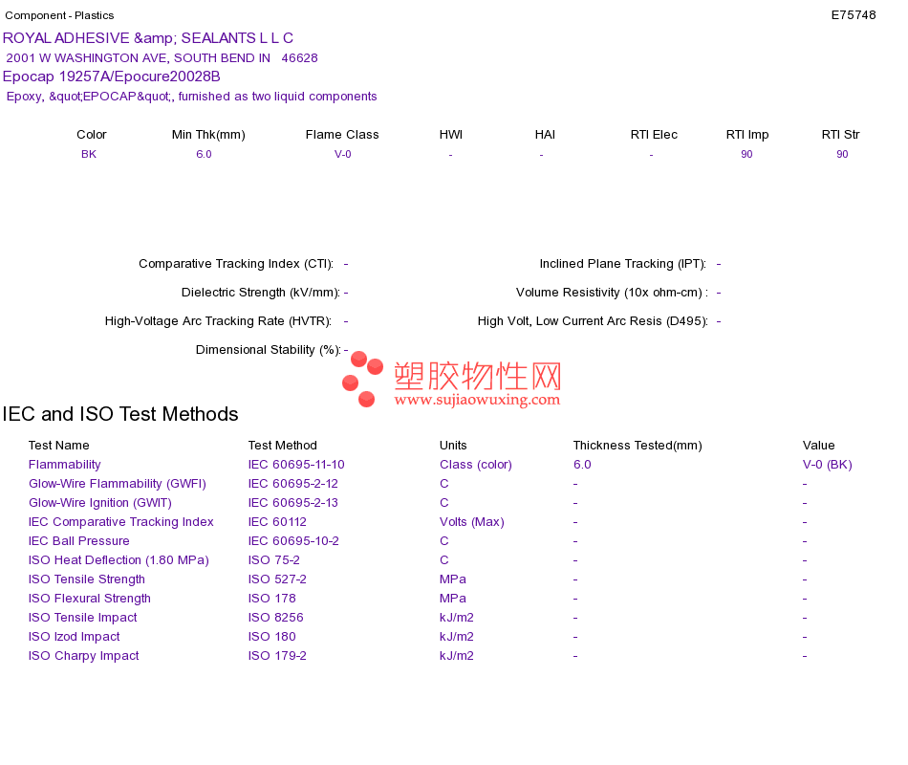
Task: Click the IEC Ball Pressure row name
Action: (78, 540)
